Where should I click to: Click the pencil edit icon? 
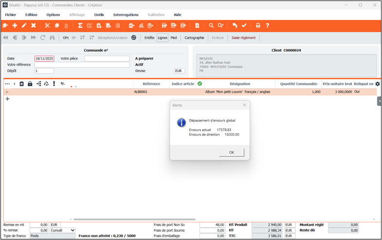click(24, 25)
